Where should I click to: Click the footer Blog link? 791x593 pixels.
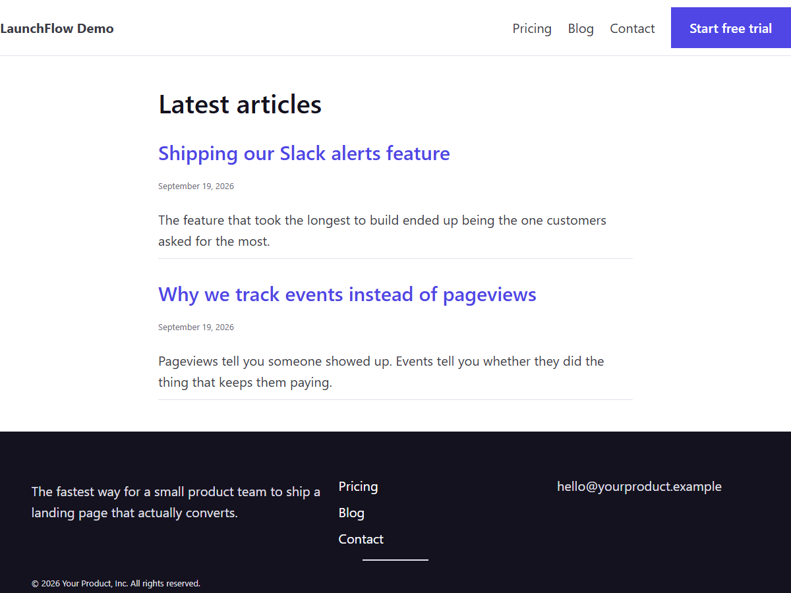pos(351,513)
